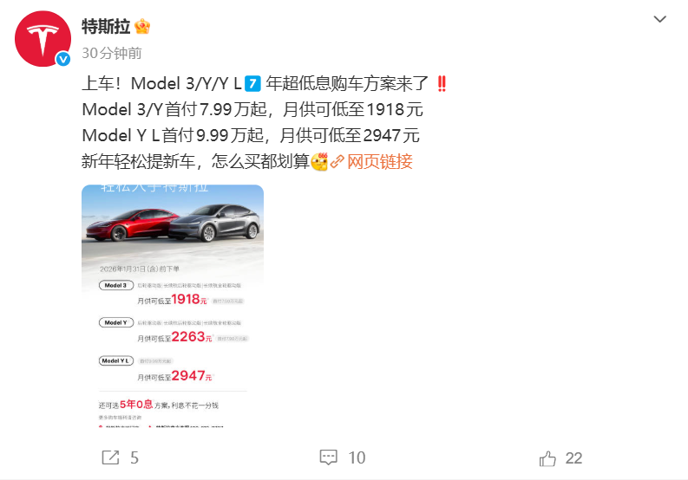Screen dimensions: 688x480
Task: Click the repost share icon
Action: (x=110, y=457)
